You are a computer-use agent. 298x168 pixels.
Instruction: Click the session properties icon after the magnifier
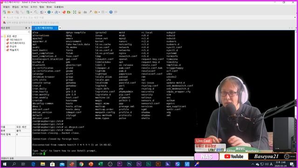(42, 12)
